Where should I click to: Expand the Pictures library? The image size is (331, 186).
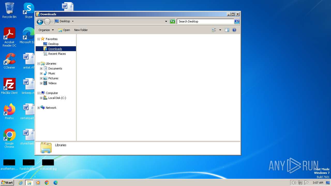[x=41, y=78]
